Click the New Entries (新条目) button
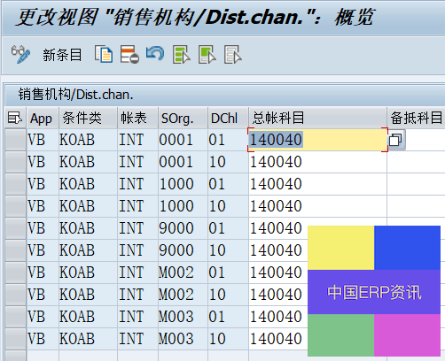 [62, 55]
